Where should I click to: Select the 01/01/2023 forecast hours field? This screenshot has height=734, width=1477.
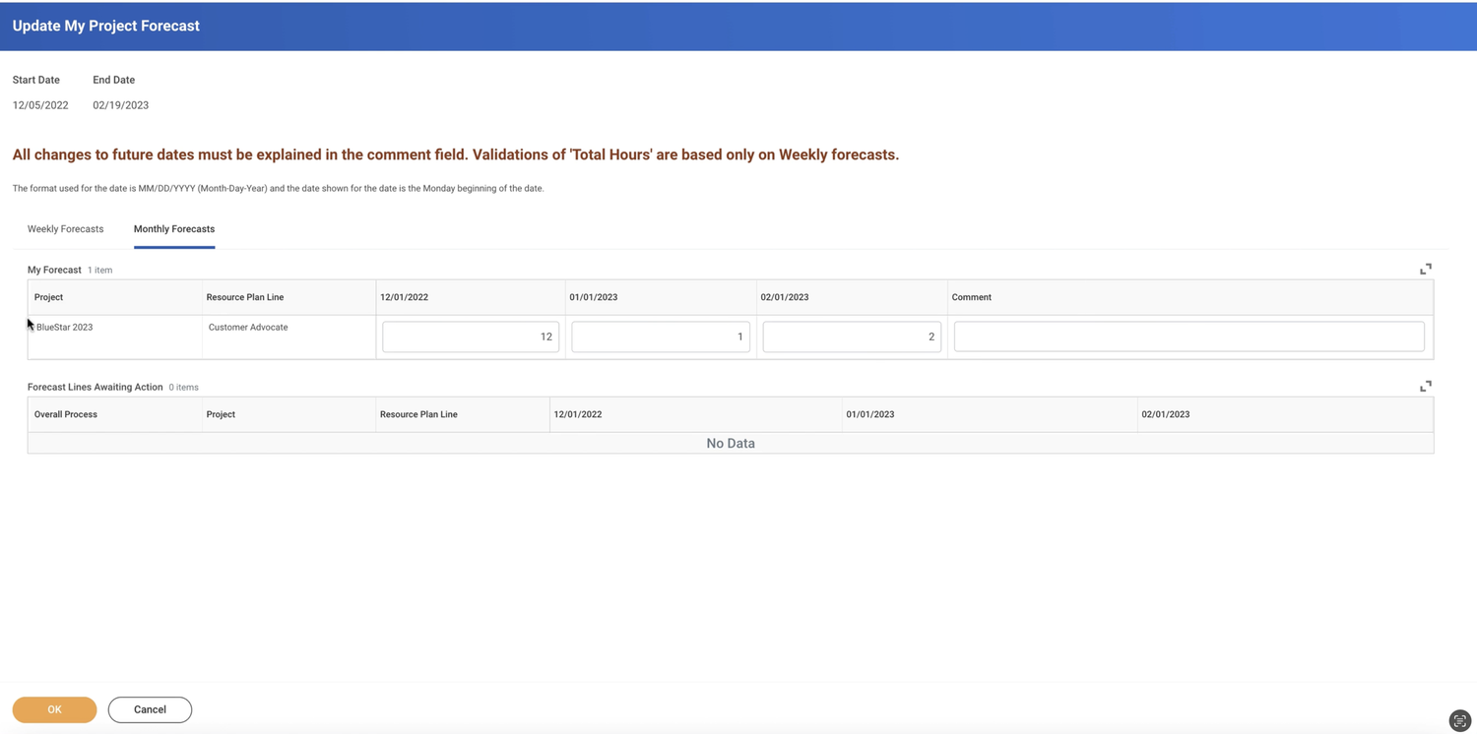pos(660,336)
